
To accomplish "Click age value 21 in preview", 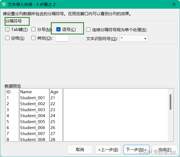I will click(52, 98).
